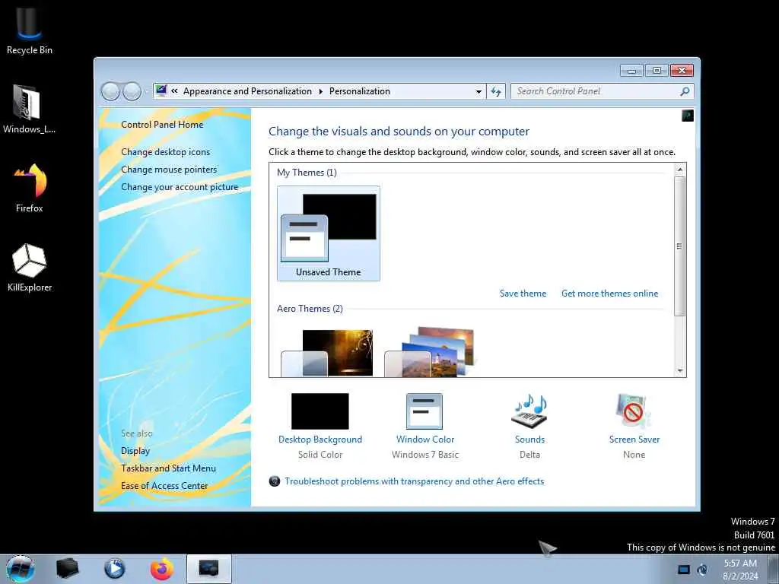
Task: Click the power icon in system tray
Action: [x=702, y=570]
